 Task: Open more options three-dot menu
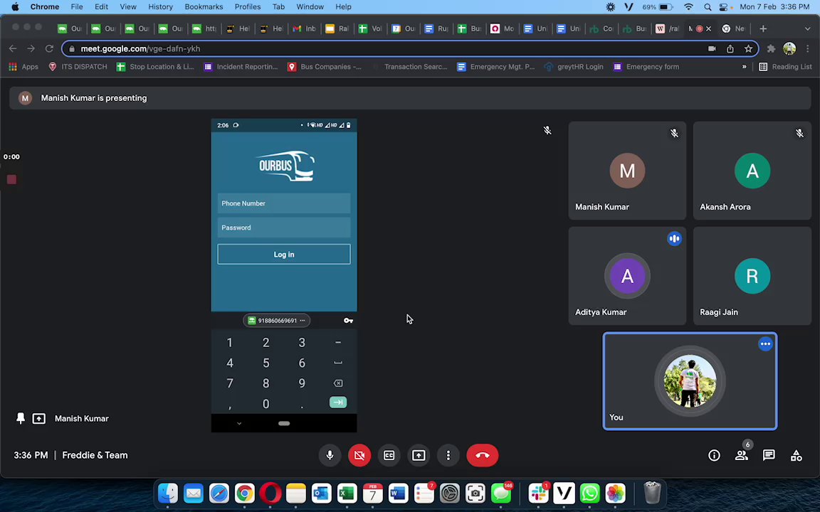448,455
